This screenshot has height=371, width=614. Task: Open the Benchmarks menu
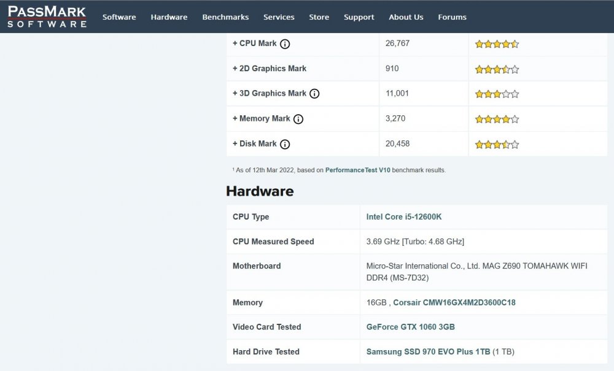225,17
